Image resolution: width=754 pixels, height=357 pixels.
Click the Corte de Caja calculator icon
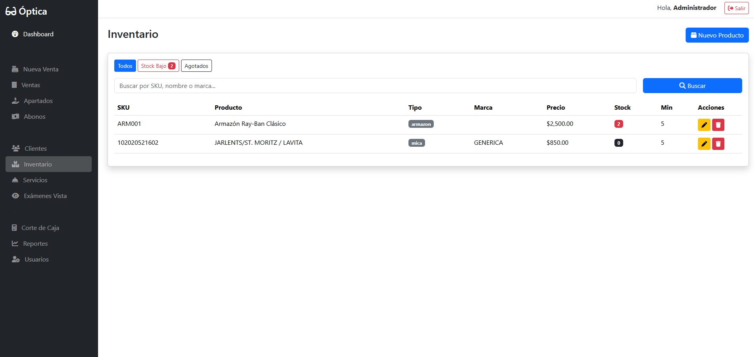tap(14, 228)
